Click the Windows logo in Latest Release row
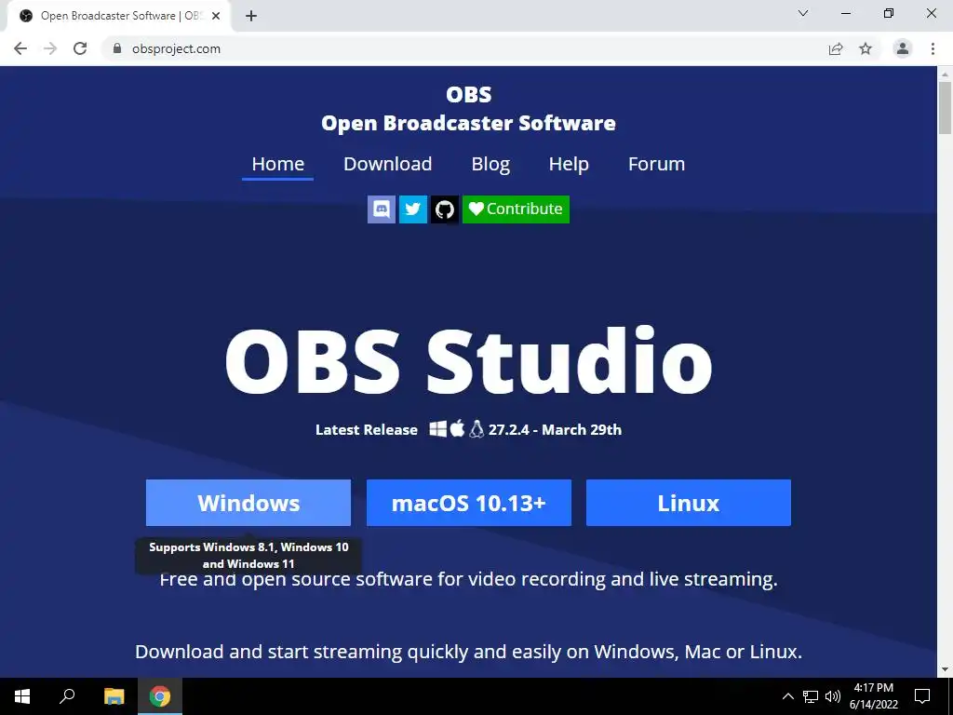This screenshot has height=715, width=953. pyautogui.click(x=437, y=428)
